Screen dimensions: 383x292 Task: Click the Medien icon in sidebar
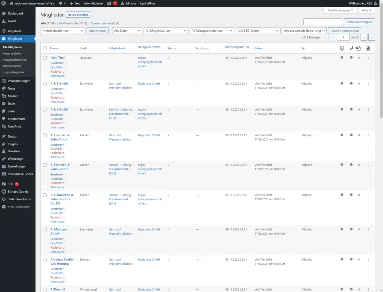point(4,96)
